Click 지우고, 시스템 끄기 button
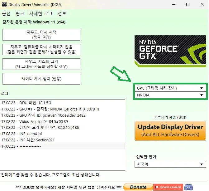This screenshot has height=191, width=209. tap(41, 64)
